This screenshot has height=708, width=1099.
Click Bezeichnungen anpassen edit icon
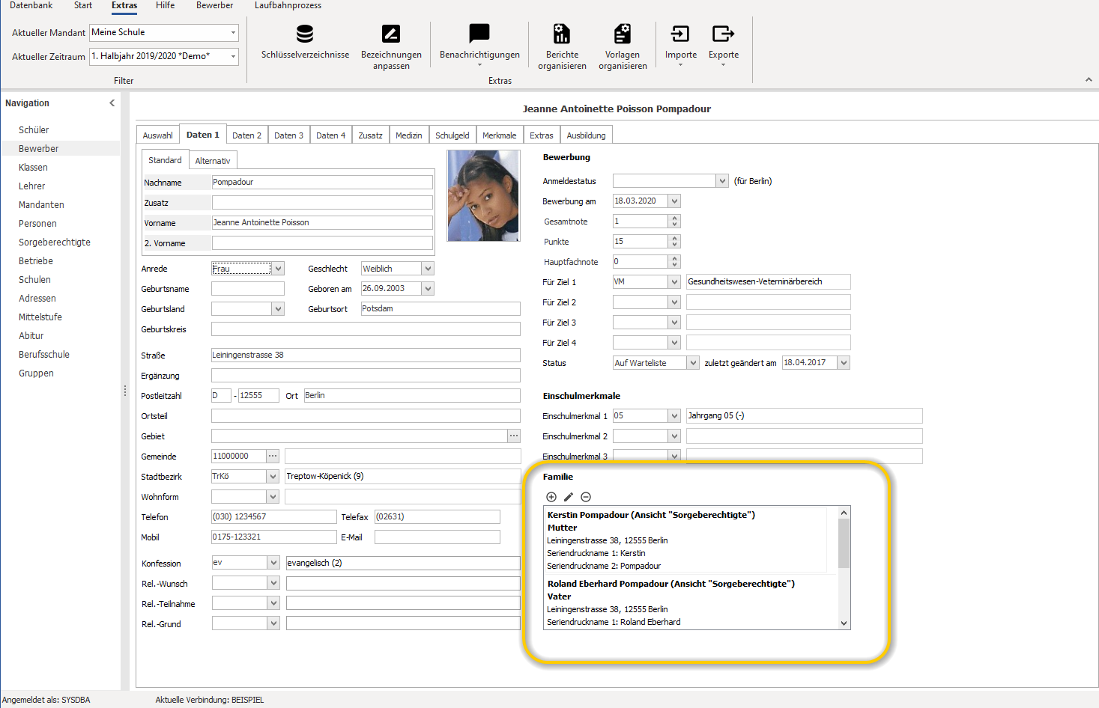[391, 34]
